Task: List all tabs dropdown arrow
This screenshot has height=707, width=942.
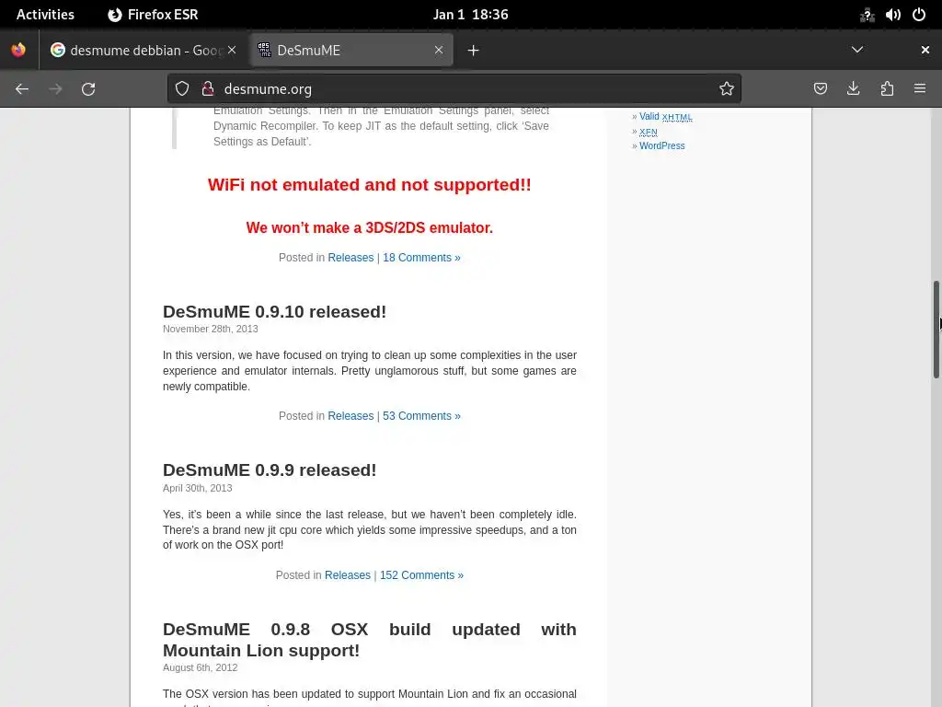Action: coord(857,50)
